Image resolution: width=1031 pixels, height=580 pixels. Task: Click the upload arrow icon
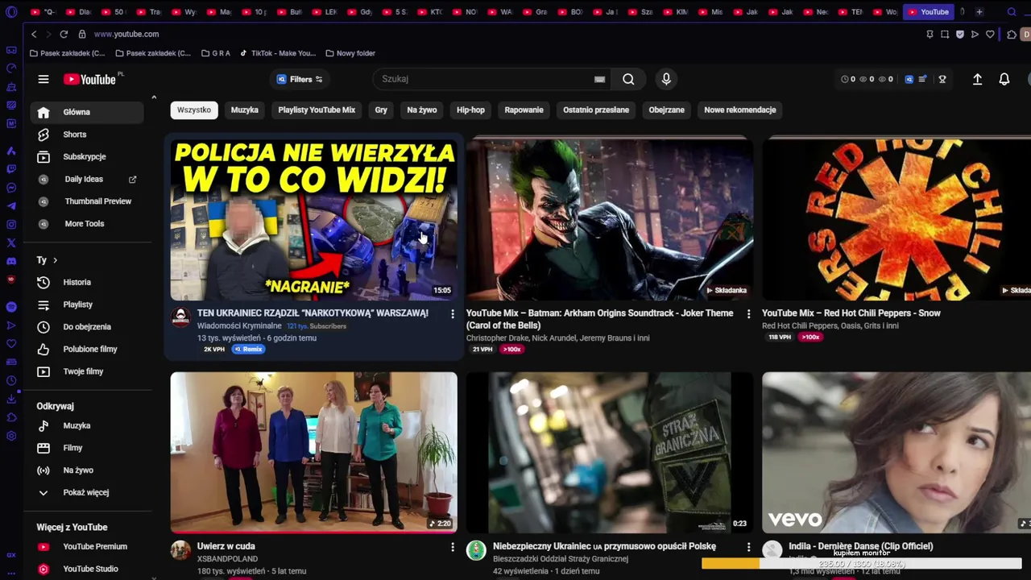pos(977,79)
